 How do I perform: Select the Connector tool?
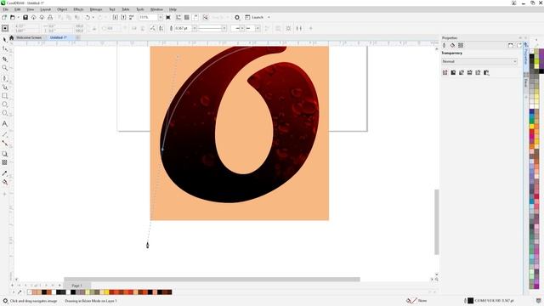tap(5, 143)
